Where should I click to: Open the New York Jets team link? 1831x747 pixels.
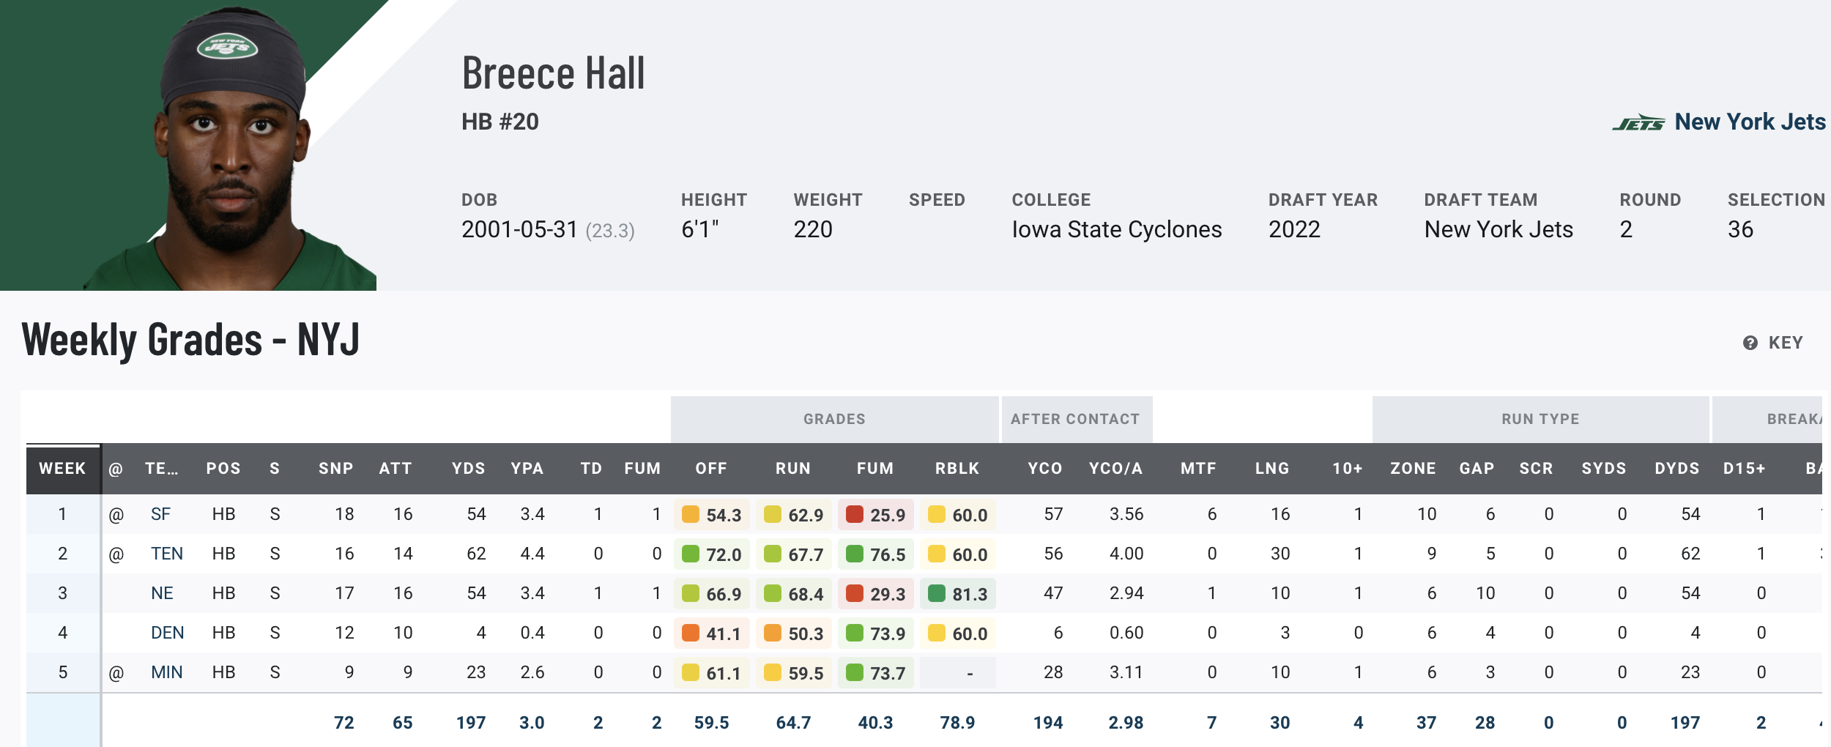tap(1750, 122)
